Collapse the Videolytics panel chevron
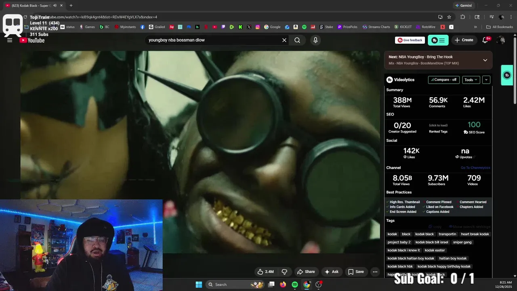Image resolution: width=517 pixels, height=291 pixels. point(486,80)
